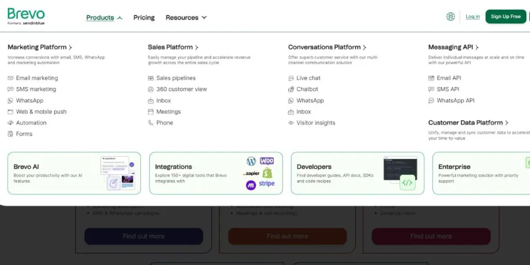The width and height of the screenshot is (530, 265).
Task: Click the Visitor insights eye icon
Action: click(x=291, y=123)
